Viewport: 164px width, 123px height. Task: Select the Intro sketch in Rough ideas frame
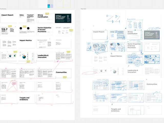click(x=117, y=35)
